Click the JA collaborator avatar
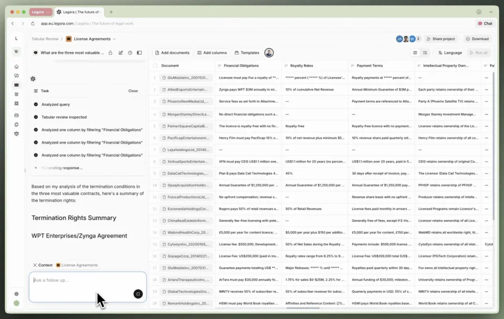 [x=399, y=39]
